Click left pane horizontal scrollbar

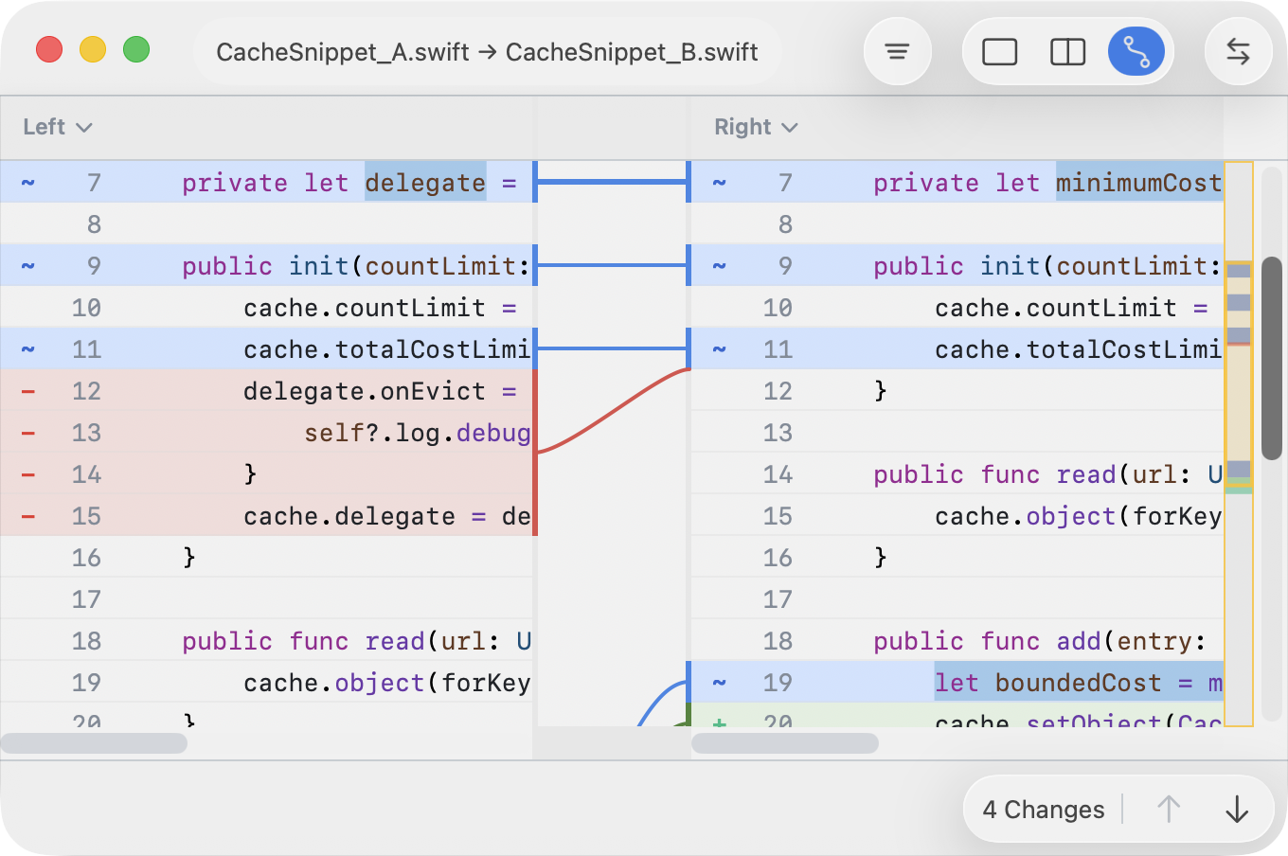(94, 743)
